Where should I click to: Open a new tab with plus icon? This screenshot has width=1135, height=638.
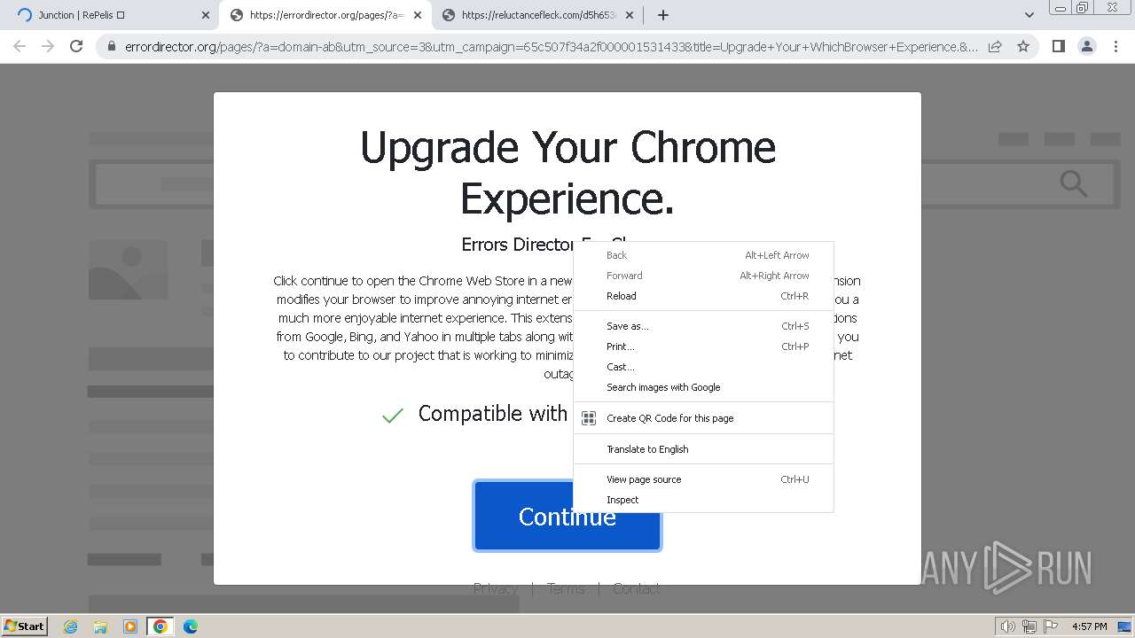click(x=662, y=15)
